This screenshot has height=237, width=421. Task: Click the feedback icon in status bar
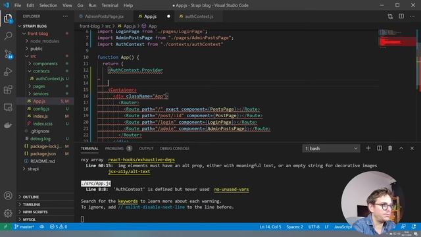tap(403, 226)
